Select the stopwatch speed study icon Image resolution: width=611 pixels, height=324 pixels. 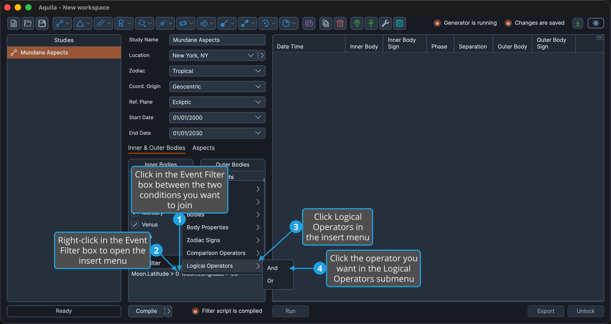204,23
